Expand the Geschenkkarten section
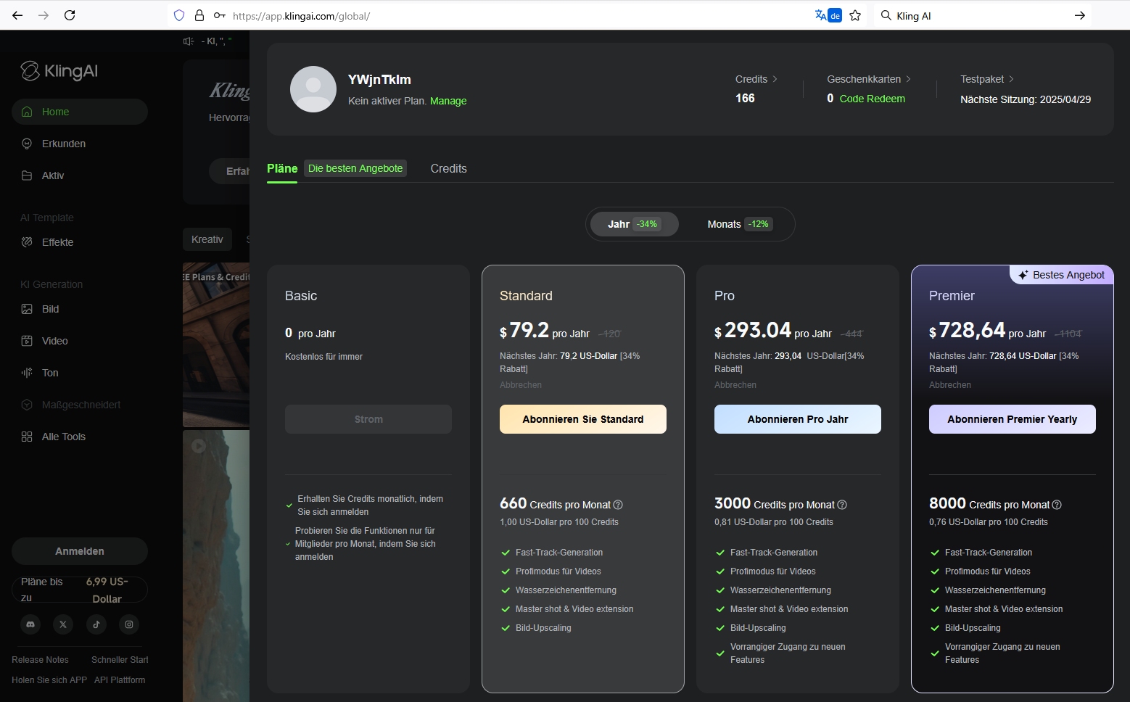The width and height of the screenshot is (1130, 702). pos(869,79)
